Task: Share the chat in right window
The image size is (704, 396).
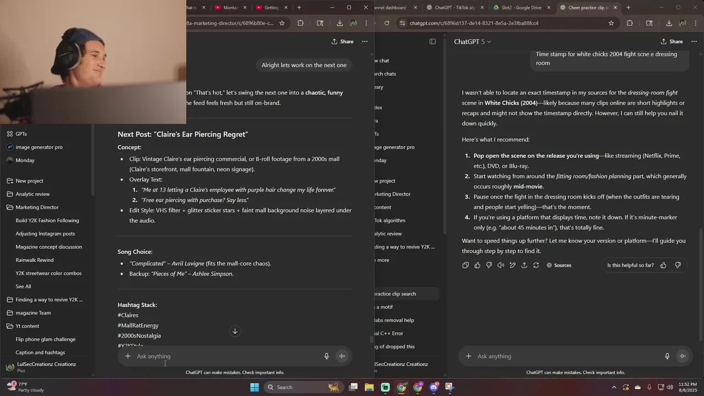Action: 672,42
